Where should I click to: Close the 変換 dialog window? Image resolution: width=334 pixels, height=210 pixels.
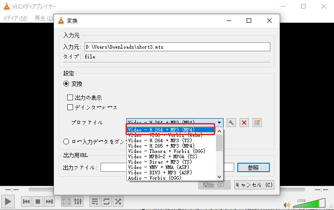[269, 21]
